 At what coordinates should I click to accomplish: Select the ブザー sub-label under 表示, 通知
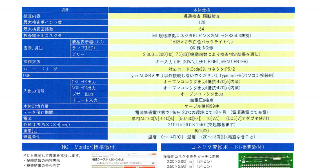[x=78, y=54]
